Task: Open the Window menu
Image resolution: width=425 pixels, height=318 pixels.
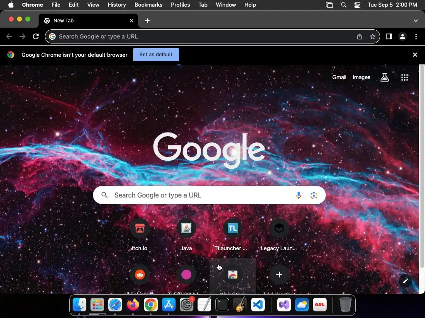Action: coord(226,5)
